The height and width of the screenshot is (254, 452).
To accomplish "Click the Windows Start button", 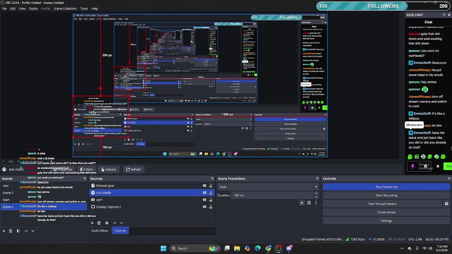I will pos(163,248).
